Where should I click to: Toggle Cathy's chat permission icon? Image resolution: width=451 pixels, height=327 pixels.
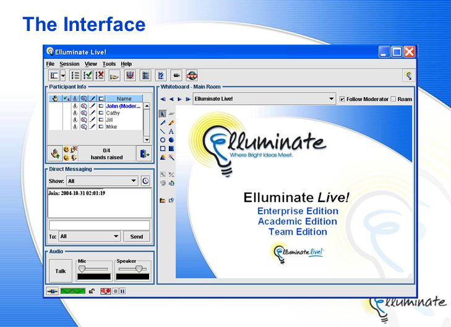(84, 113)
